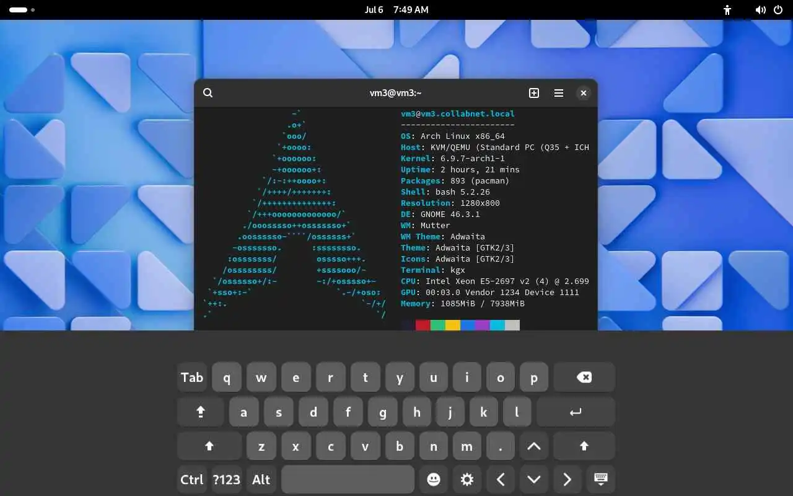793x496 pixels.
Task: Click 'vm3@vm3.collabnet.local' header line
Action: point(458,113)
